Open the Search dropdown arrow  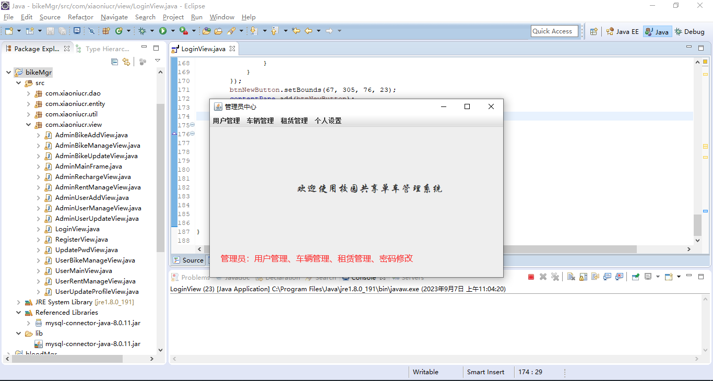click(x=241, y=31)
